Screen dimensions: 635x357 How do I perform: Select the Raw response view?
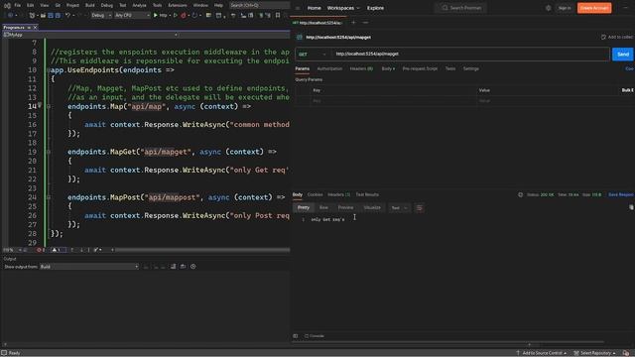click(x=323, y=207)
